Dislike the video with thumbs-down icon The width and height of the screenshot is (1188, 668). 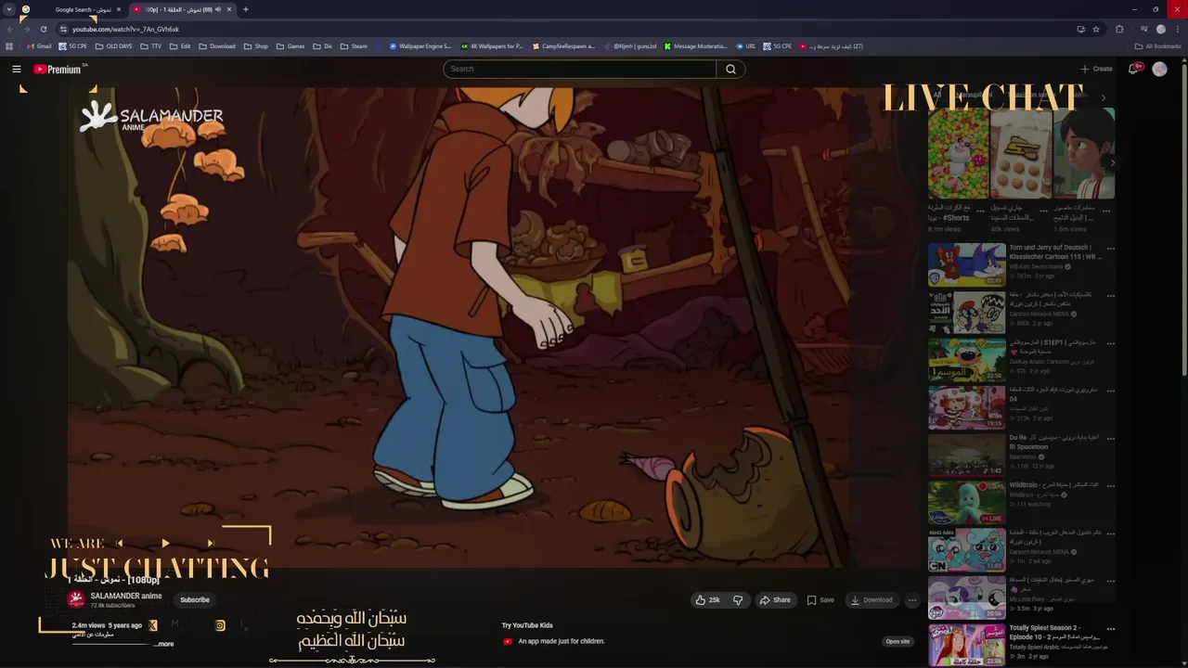click(x=738, y=600)
